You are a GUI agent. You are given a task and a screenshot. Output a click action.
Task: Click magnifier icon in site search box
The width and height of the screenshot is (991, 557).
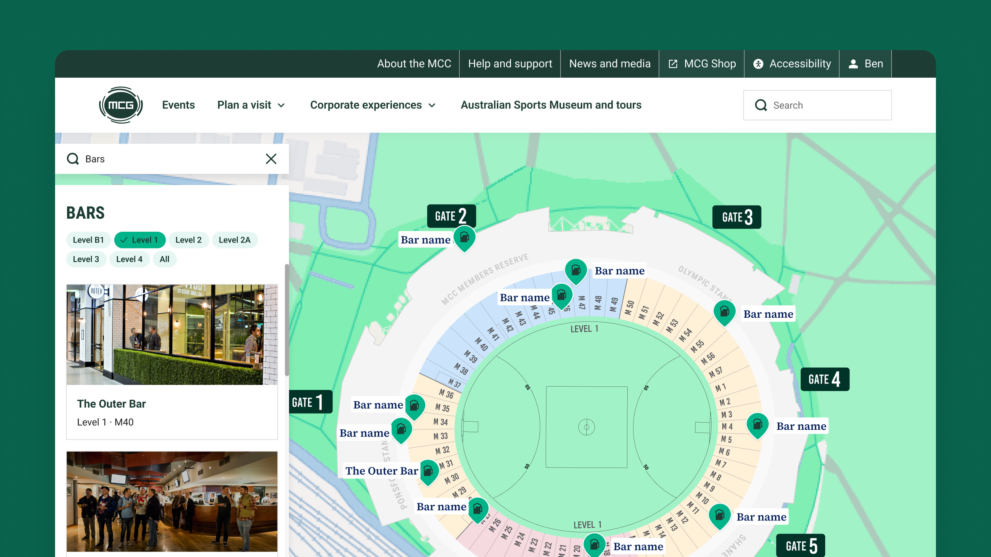[x=761, y=105]
